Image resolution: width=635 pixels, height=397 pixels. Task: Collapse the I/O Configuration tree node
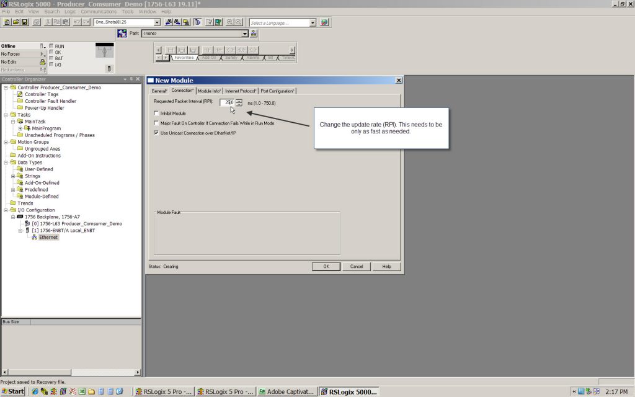6,210
